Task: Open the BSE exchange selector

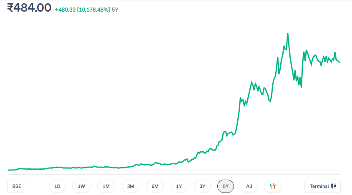Action: click(17, 186)
